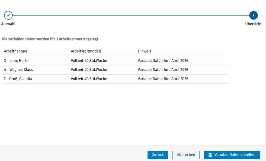Click the Arbeitnehmer column header

(16, 51)
